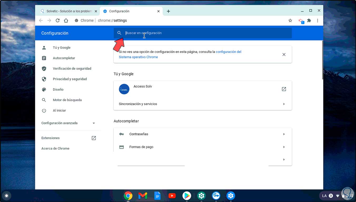Click the browser forward arrow

pyautogui.click(x=49, y=20)
